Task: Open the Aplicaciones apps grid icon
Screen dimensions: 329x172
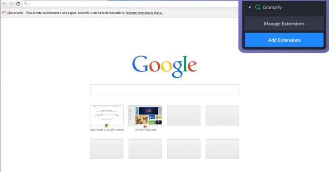Action: (x=4, y=13)
